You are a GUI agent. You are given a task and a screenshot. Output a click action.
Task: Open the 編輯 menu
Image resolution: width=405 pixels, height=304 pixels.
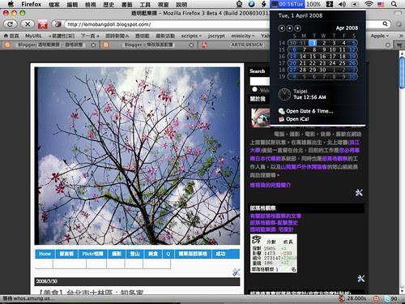(72, 5)
